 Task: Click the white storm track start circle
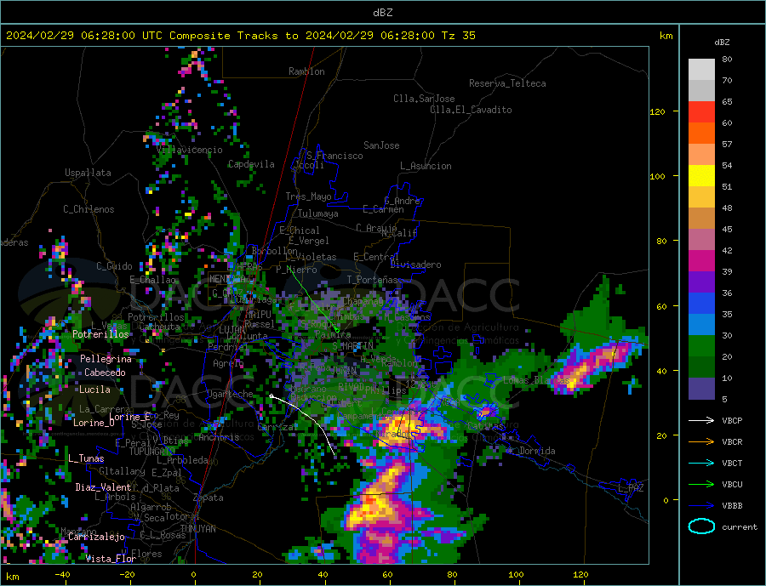coord(272,396)
